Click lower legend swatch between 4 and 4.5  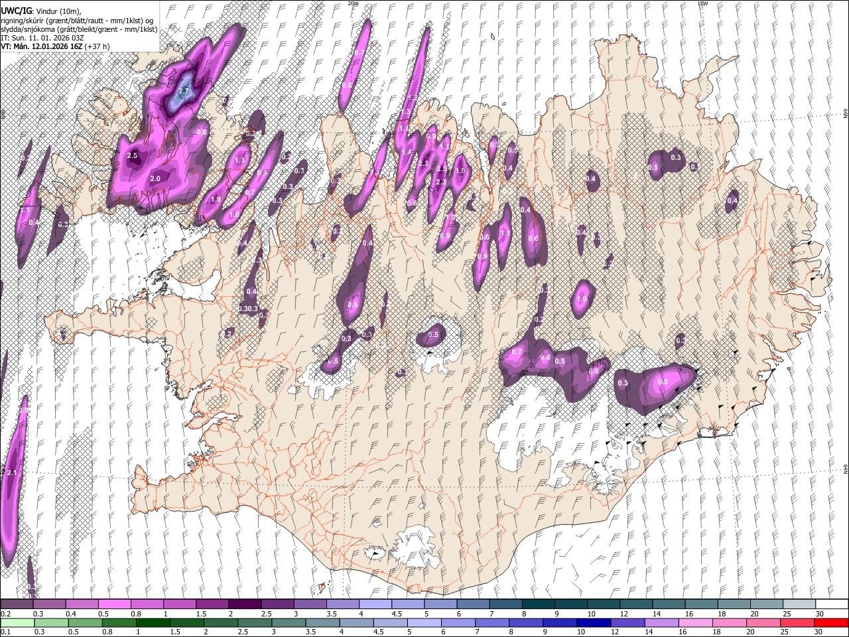pos(356,622)
